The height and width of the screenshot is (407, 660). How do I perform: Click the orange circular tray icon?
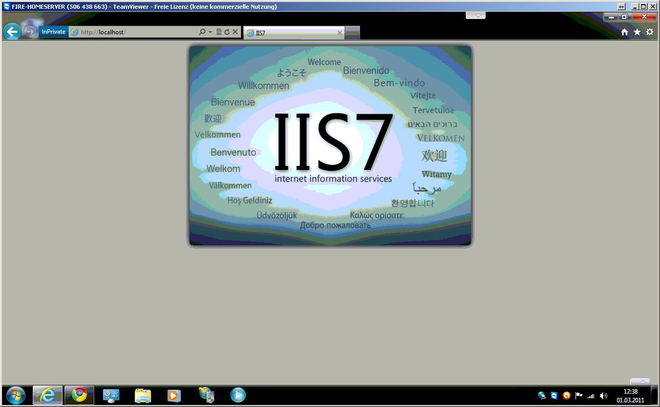(x=566, y=395)
